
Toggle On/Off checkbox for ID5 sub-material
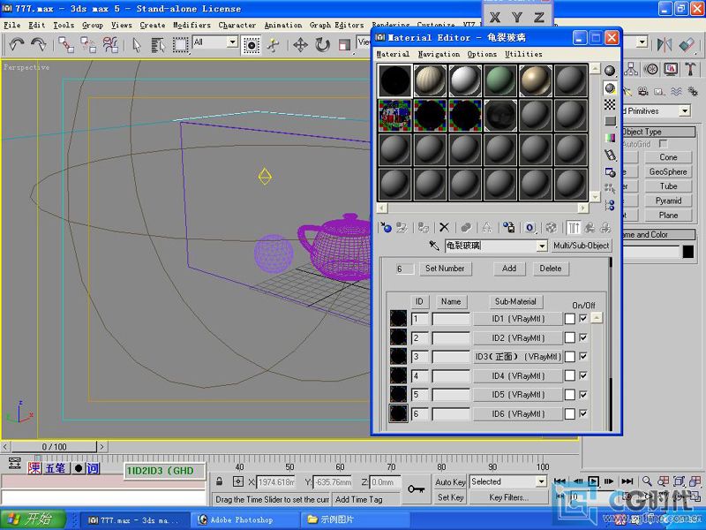583,394
